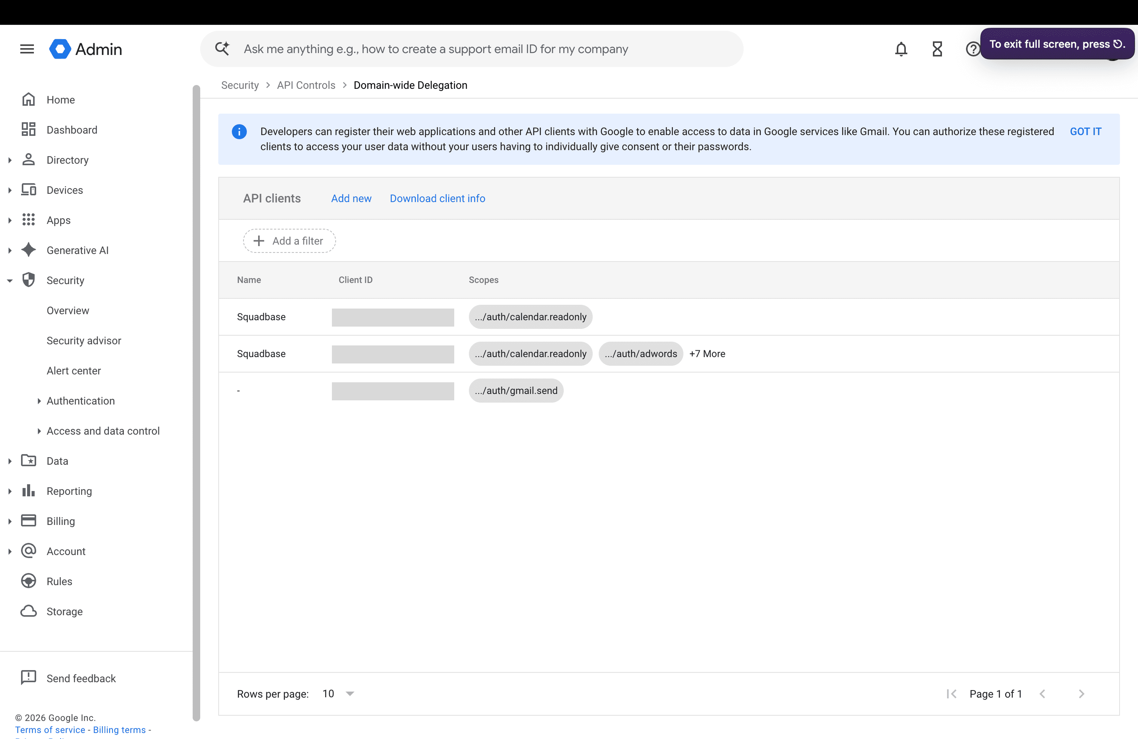
Task: Click Send feedback label
Action: tap(81, 678)
